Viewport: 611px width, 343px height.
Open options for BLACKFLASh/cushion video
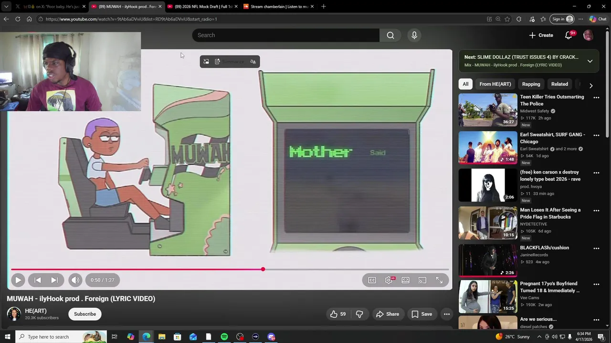[596, 248]
